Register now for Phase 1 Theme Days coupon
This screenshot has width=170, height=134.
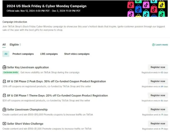tap(158, 95)
